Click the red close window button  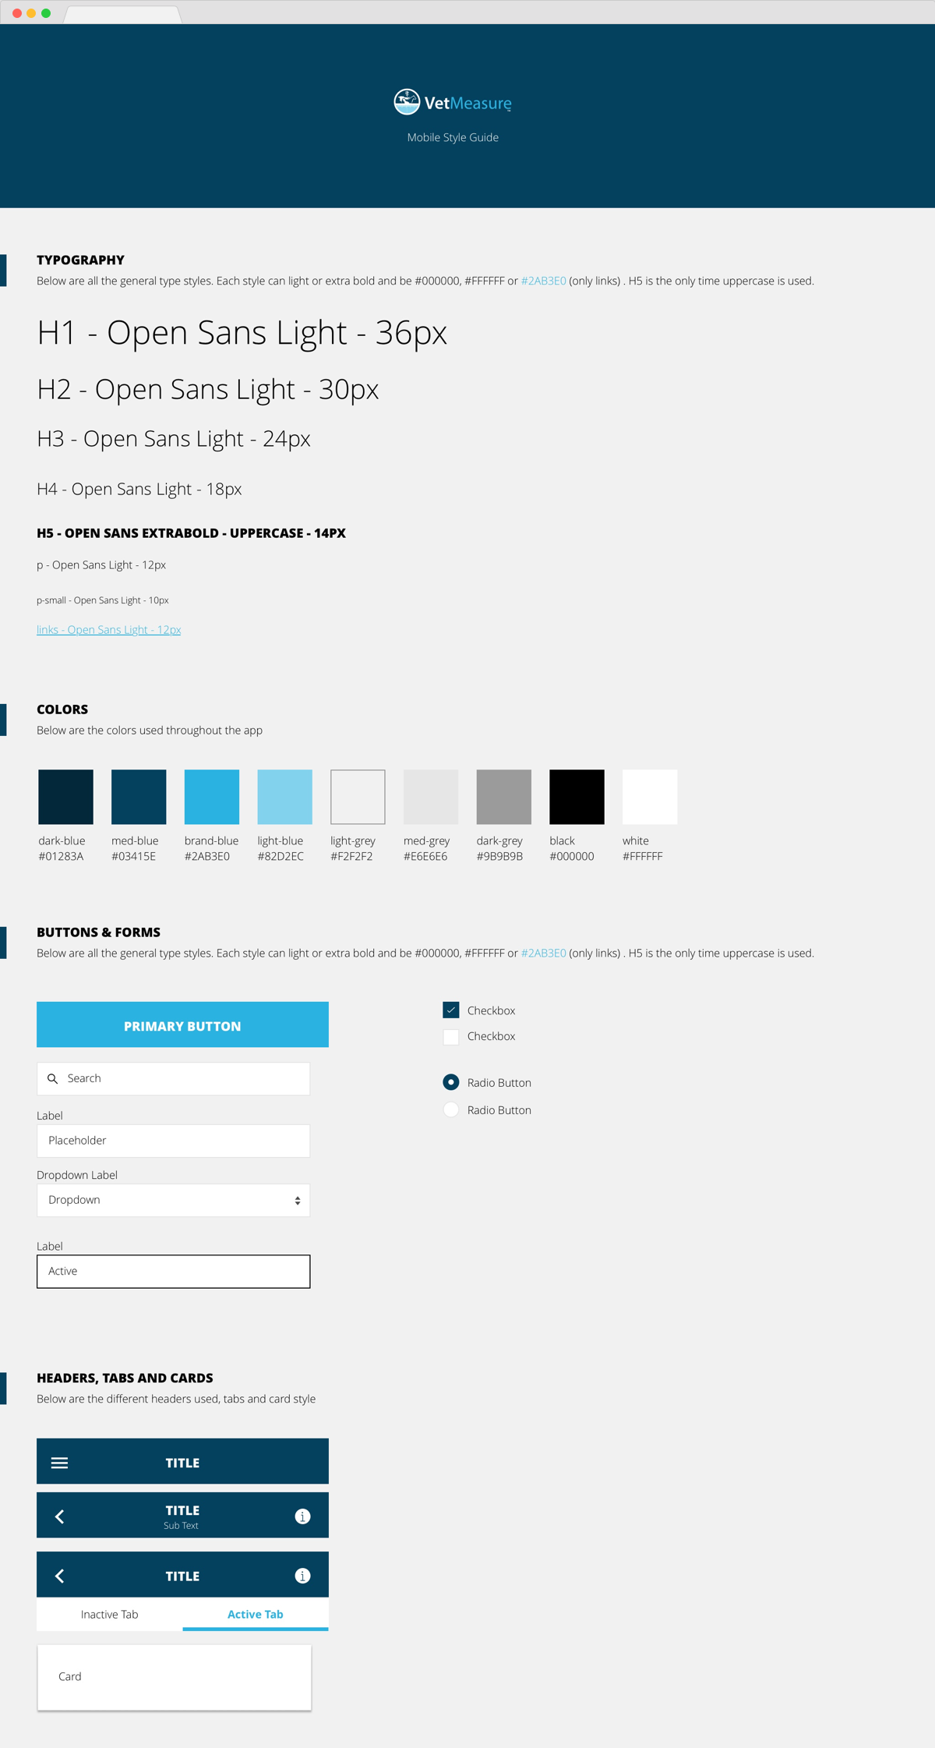17,13
